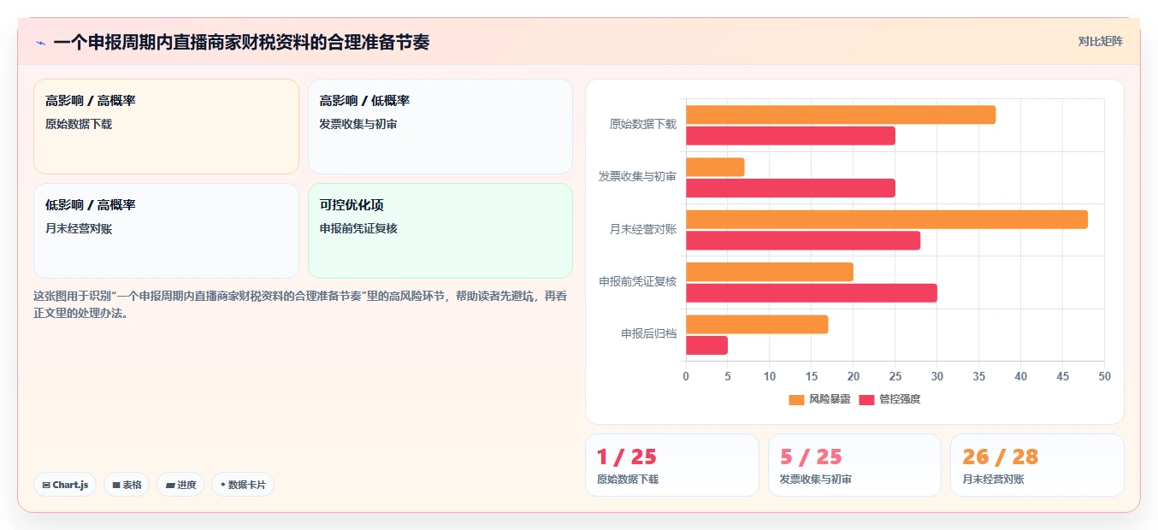The height and width of the screenshot is (530, 1158).
Task: Click the 对比矩阵 label in header
Action: pos(1100,41)
